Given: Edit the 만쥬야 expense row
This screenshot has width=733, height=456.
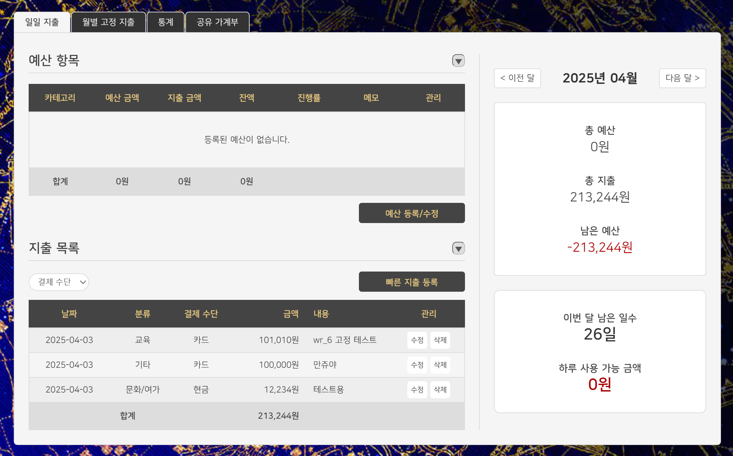Looking at the screenshot, I should [x=417, y=365].
